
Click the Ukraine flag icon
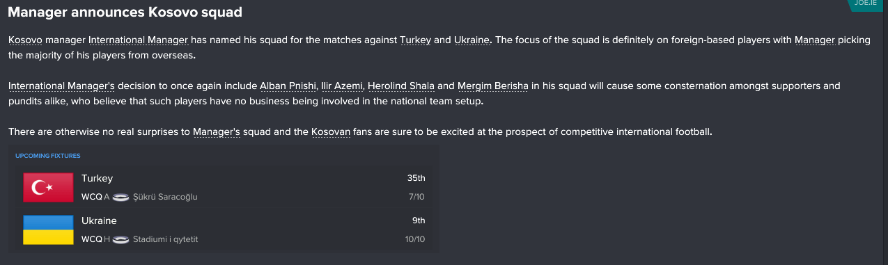pos(49,230)
